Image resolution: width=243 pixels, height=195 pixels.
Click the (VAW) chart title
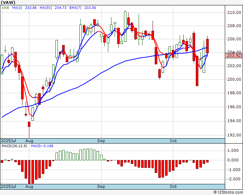(x=8, y=2)
